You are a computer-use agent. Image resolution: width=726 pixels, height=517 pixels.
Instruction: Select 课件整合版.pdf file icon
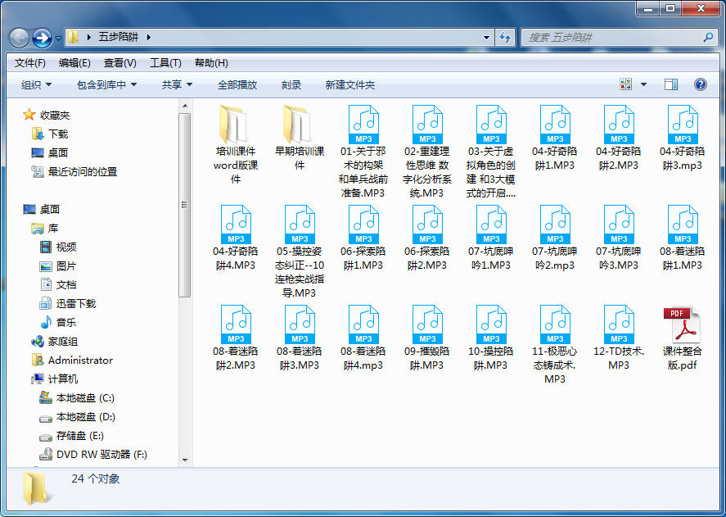tap(682, 325)
